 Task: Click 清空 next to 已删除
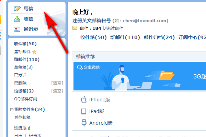tap(57, 83)
